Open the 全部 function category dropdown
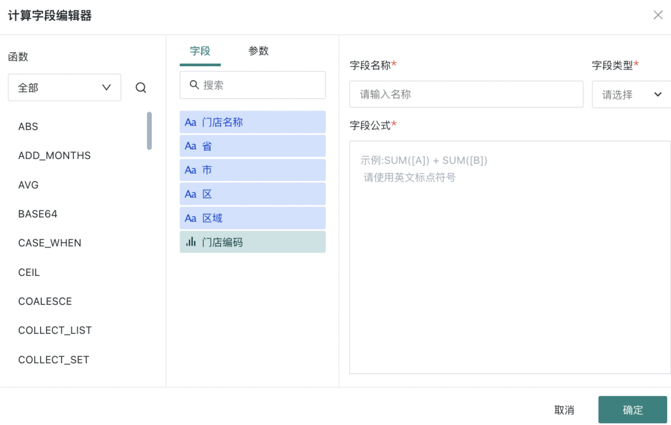This screenshot has width=671, height=425. 64,87
